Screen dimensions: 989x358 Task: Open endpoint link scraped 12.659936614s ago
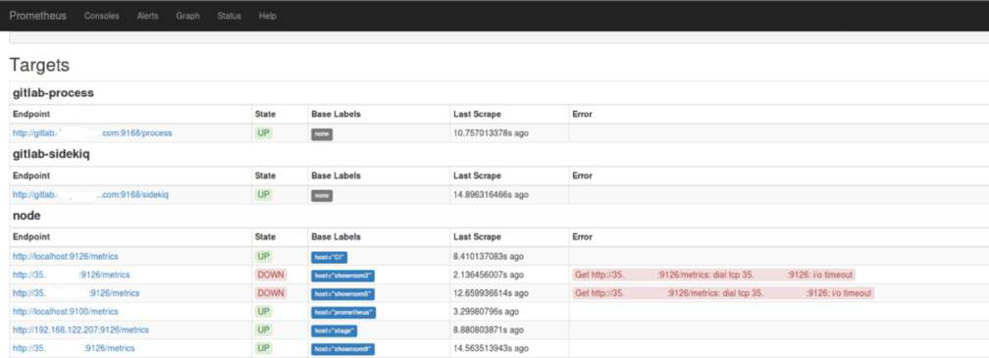[x=76, y=293]
